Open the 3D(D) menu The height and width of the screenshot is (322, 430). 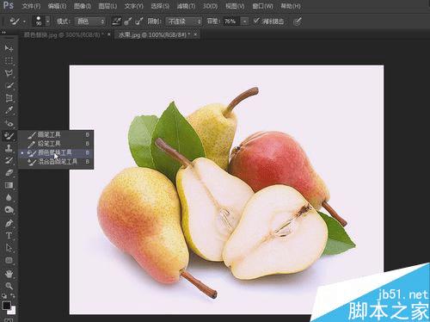point(210,6)
